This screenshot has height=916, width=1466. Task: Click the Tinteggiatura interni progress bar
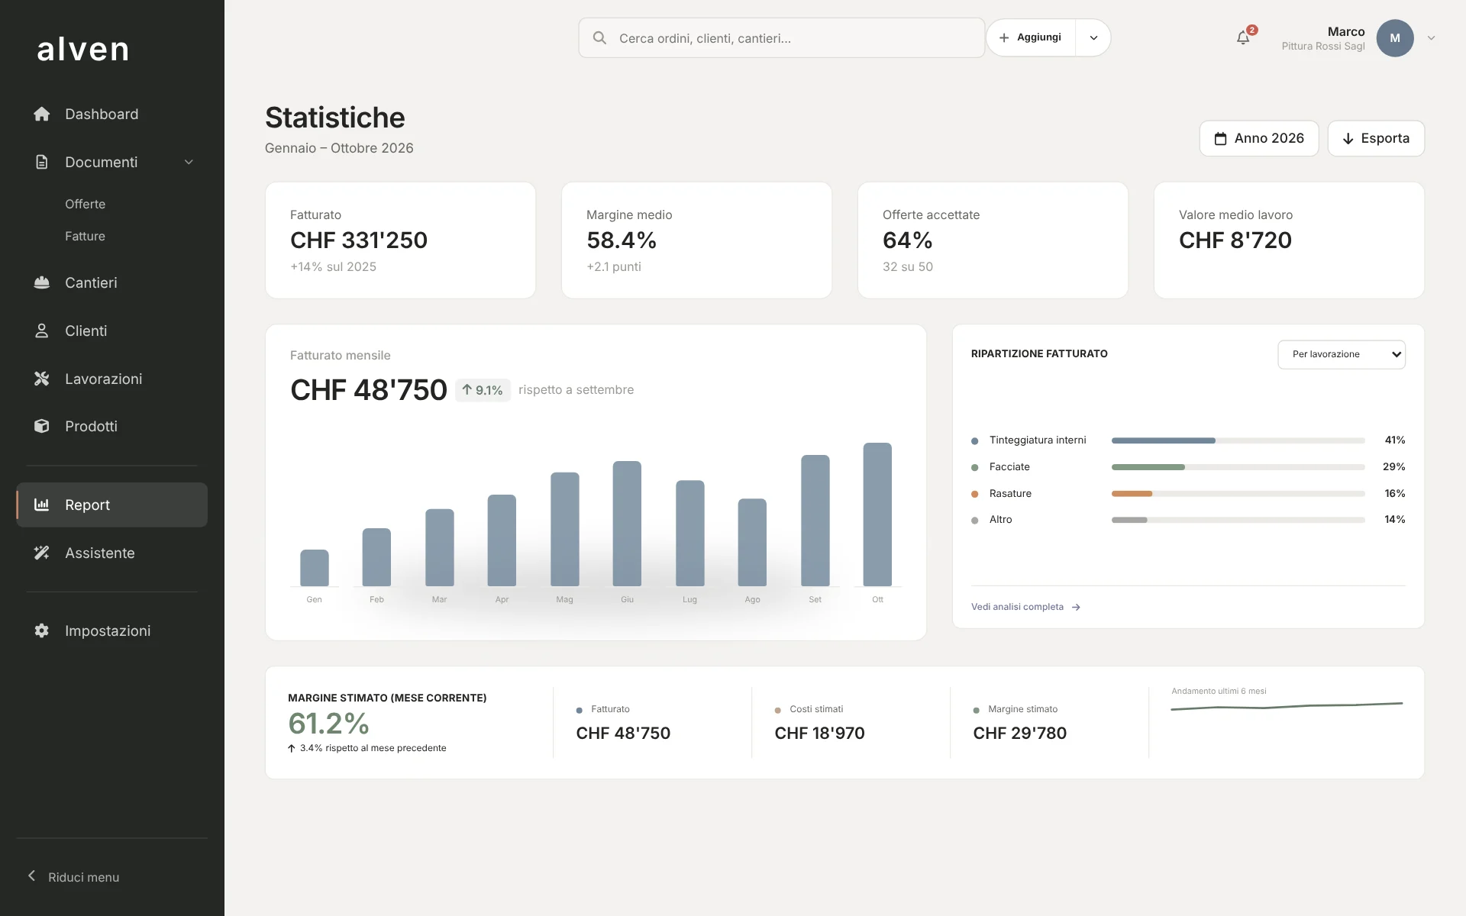[1238, 440]
